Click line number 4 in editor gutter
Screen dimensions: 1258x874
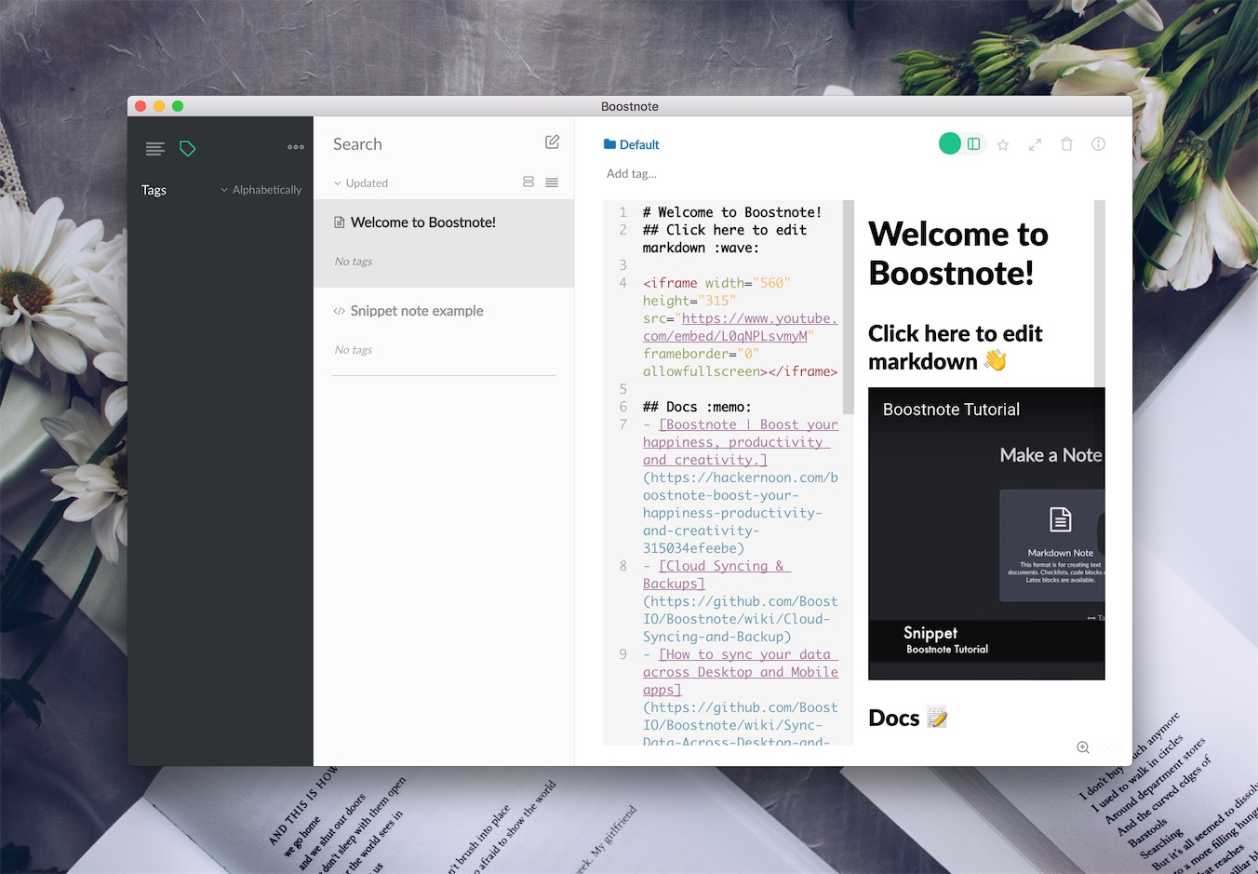[623, 283]
